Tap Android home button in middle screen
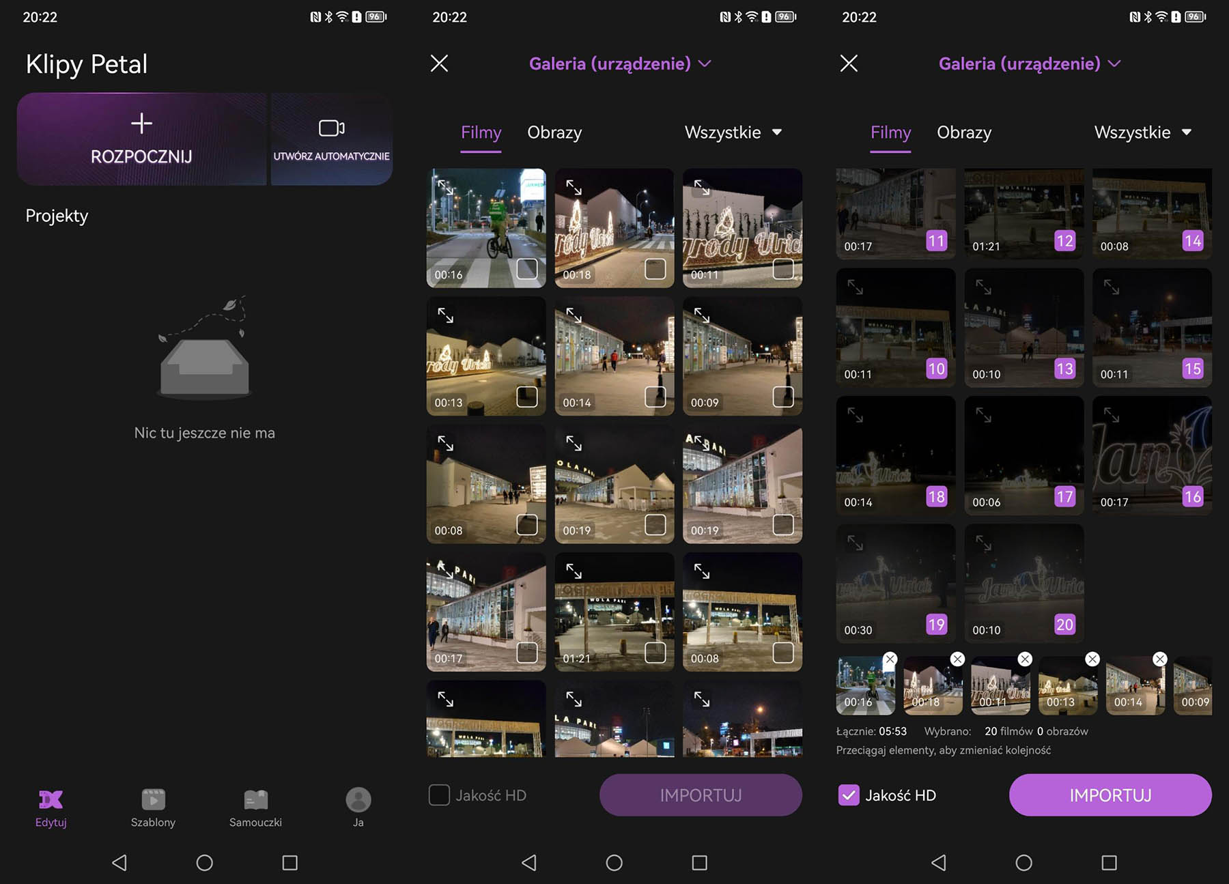1229x884 pixels. tap(614, 862)
